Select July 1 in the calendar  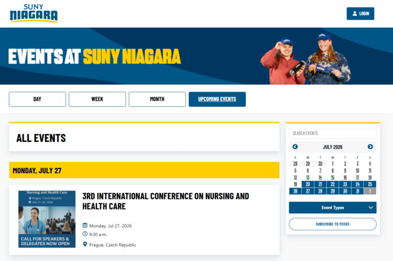tap(333, 164)
